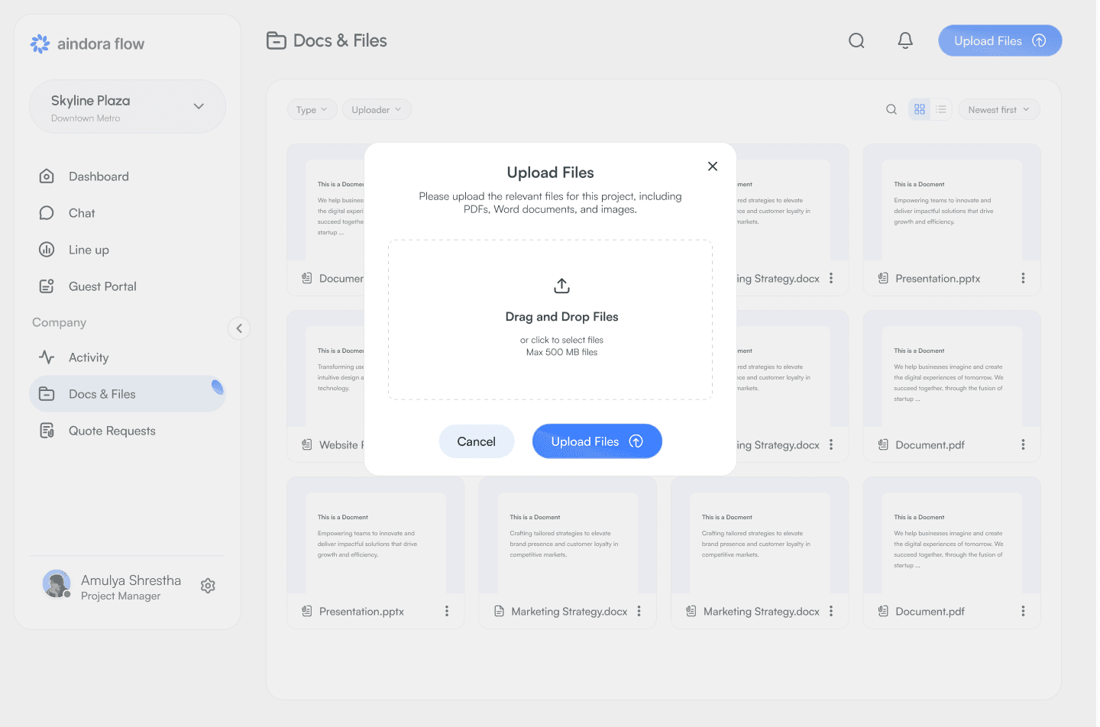Open options for top-row Marketing Strategy.docx
Image resolution: width=1100 pixels, height=727 pixels.
click(x=831, y=279)
